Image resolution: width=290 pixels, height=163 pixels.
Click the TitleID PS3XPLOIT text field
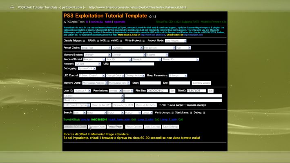tap(196, 91)
